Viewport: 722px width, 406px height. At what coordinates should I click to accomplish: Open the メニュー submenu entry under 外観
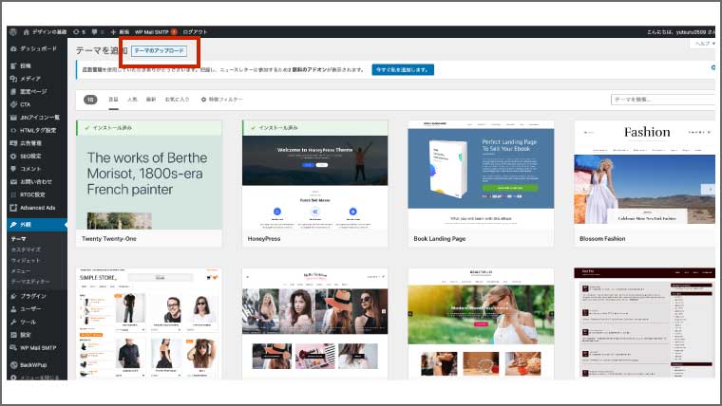coord(21,270)
